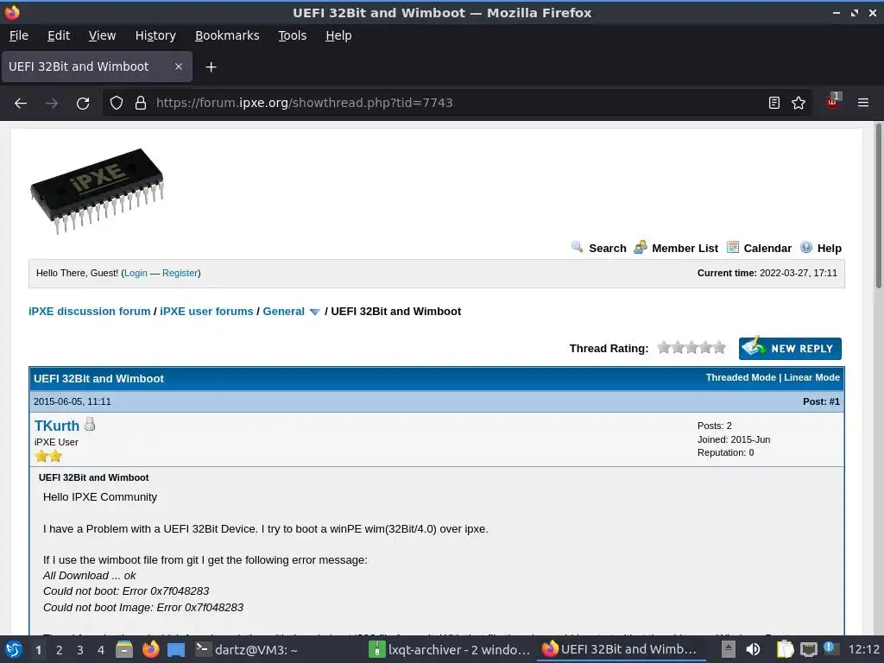Image resolution: width=884 pixels, height=663 pixels.
Task: Rate thread with the third star
Action: (x=691, y=347)
